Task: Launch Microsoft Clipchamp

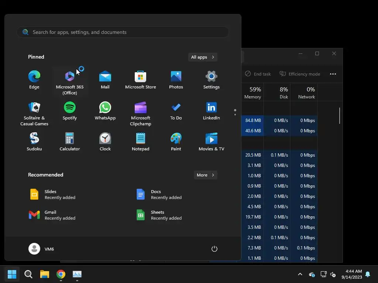Action: pyautogui.click(x=141, y=113)
